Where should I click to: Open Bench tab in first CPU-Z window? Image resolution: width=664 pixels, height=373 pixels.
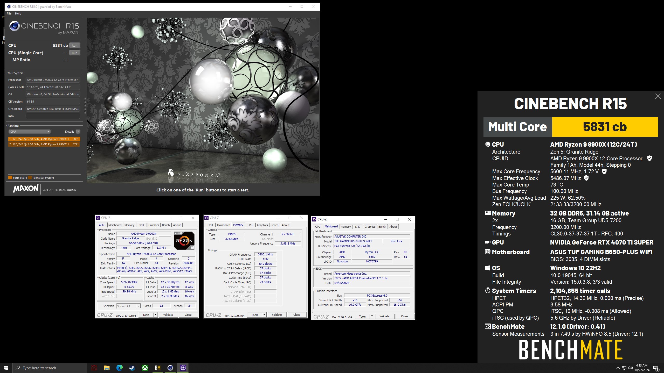(x=166, y=225)
